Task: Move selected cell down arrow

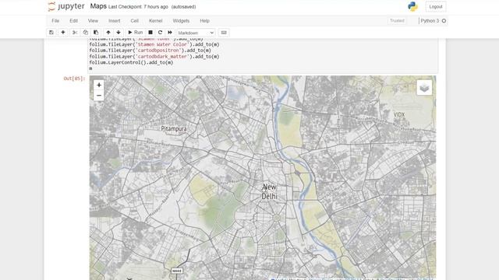Action: pos(119,33)
